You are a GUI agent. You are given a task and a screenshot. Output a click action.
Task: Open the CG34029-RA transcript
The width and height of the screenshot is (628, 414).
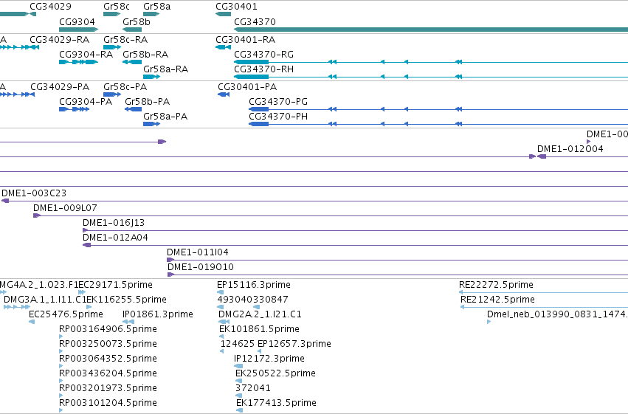pyautogui.click(x=59, y=40)
